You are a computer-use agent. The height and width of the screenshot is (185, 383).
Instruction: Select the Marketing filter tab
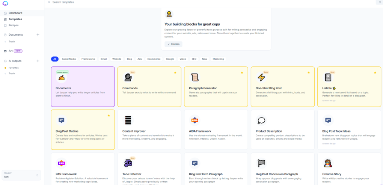pos(218,59)
